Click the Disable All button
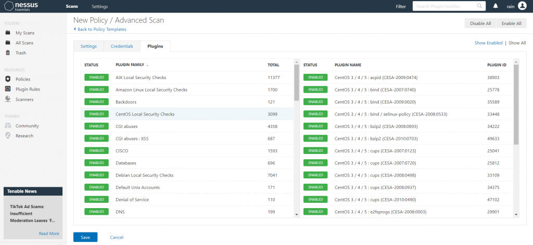533x245 pixels. [480, 23]
